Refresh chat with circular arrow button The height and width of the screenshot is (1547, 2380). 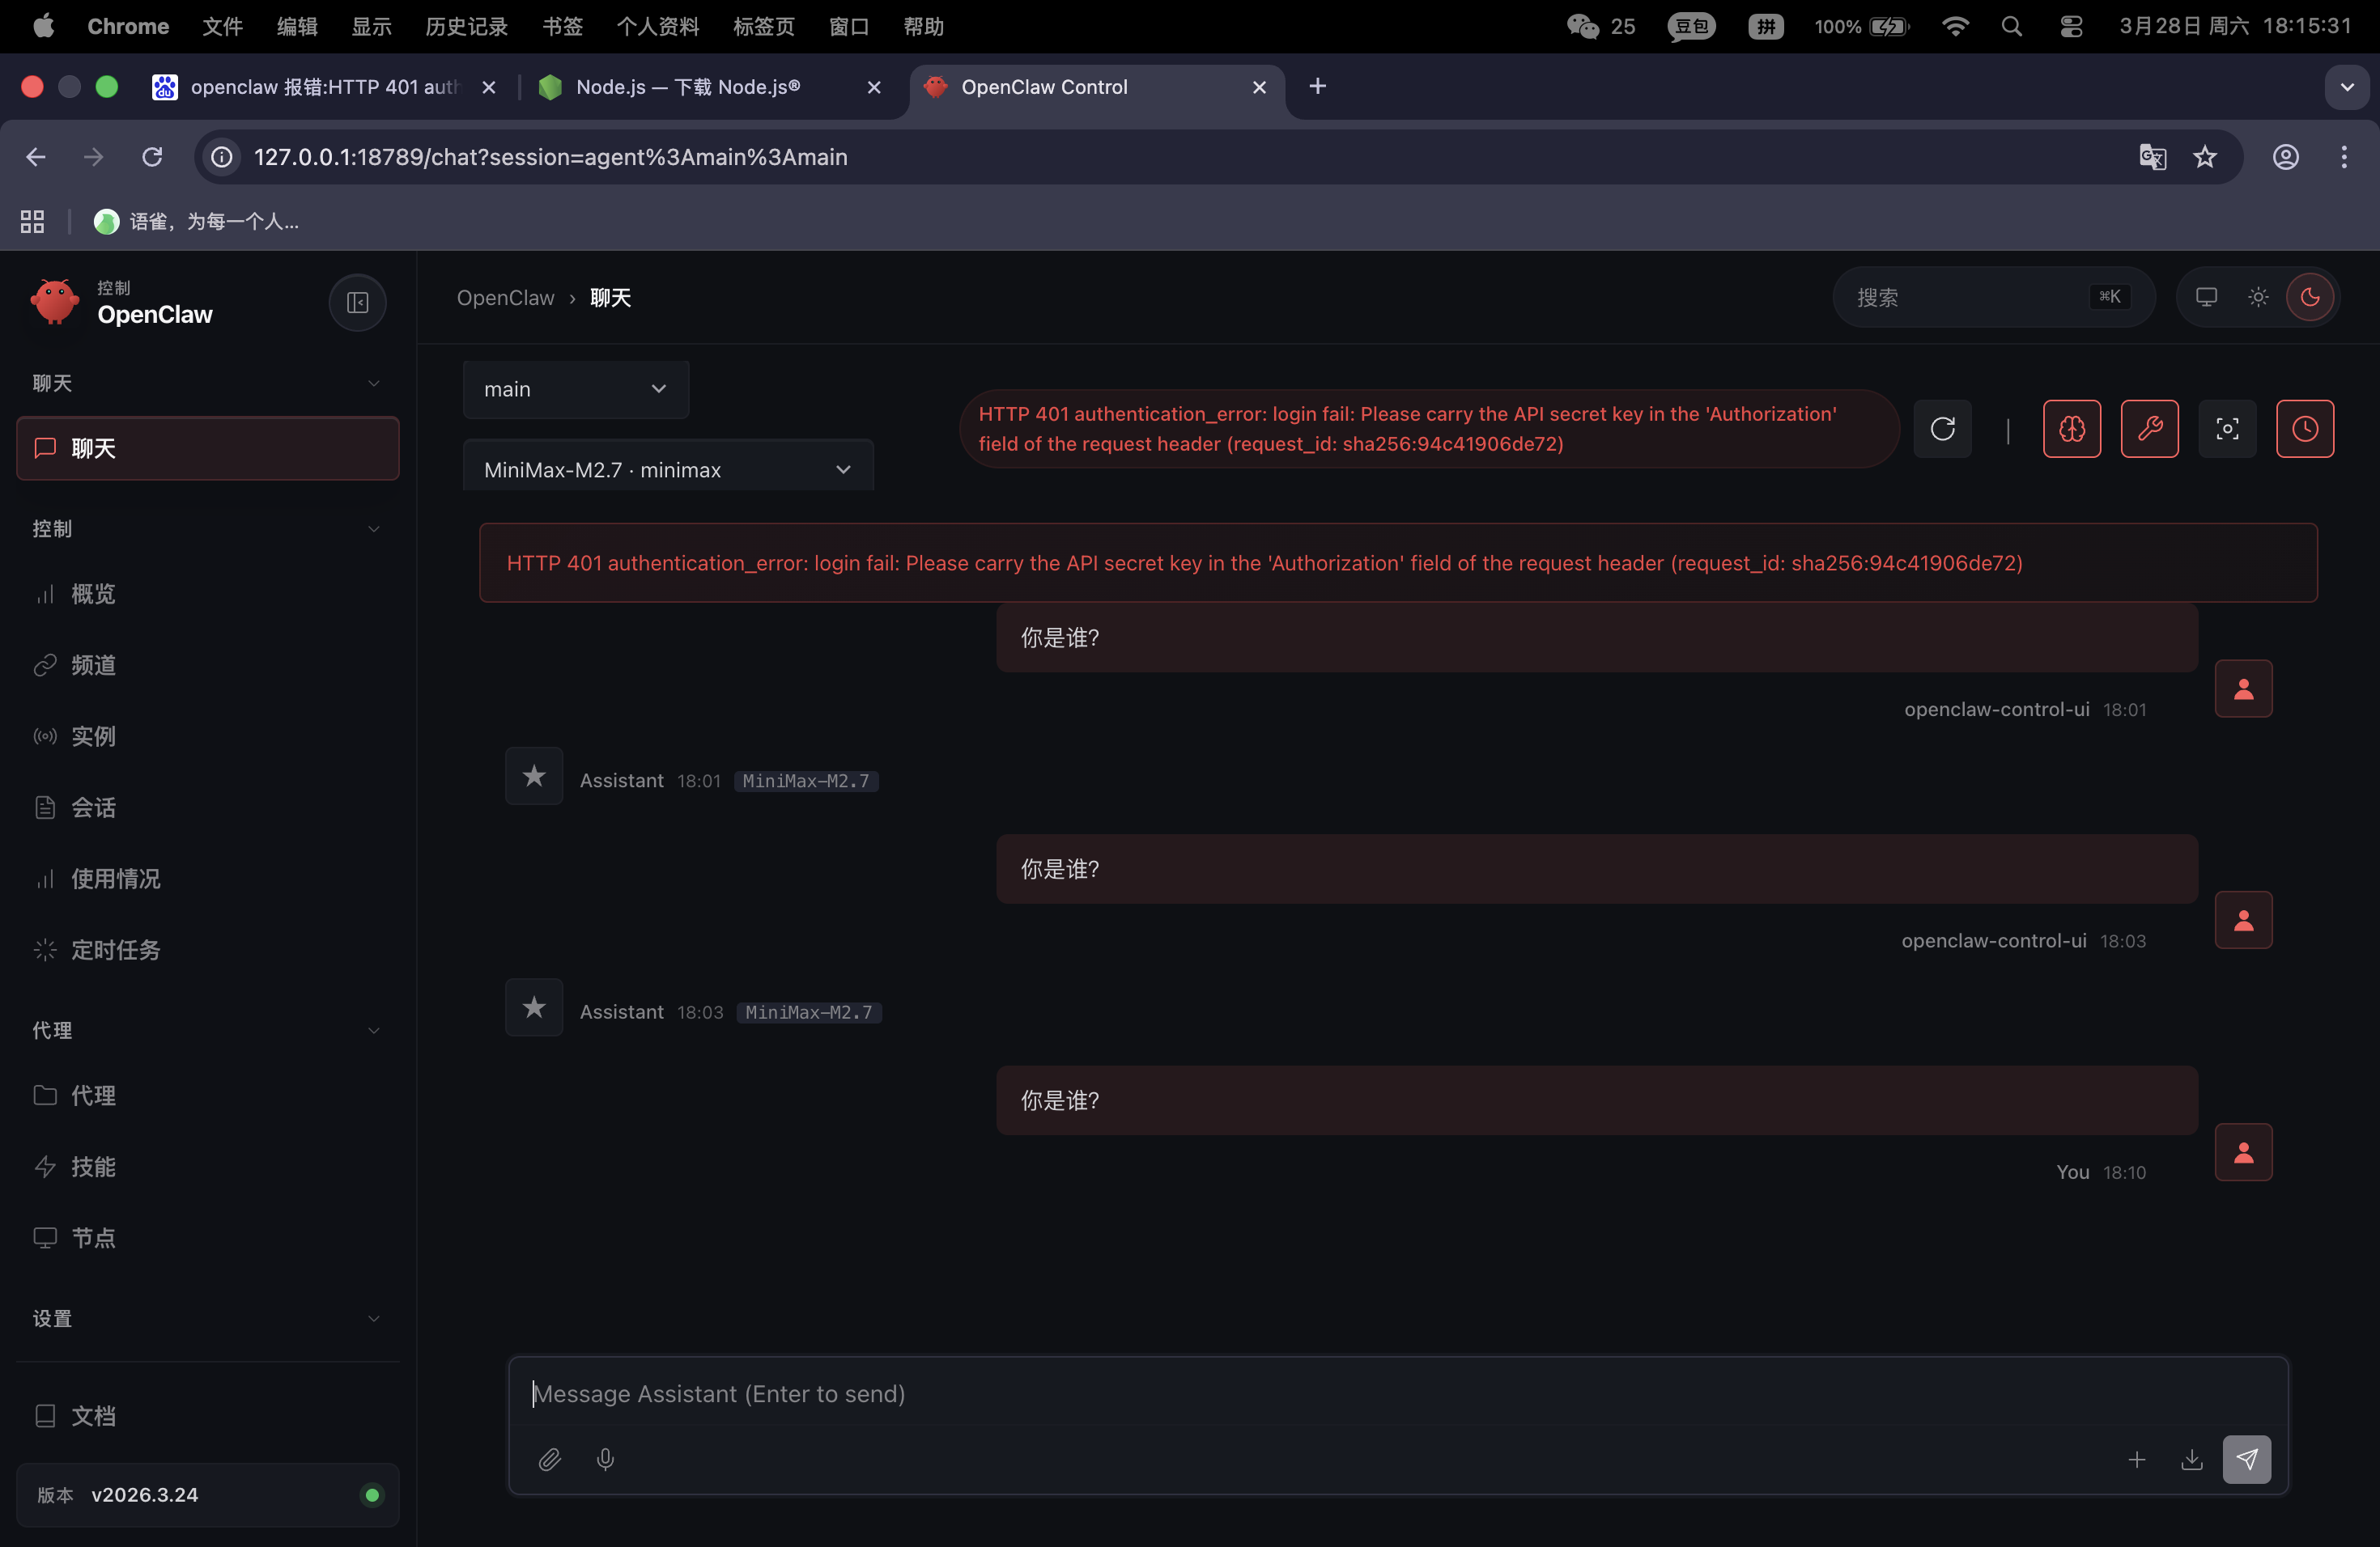pos(1942,429)
